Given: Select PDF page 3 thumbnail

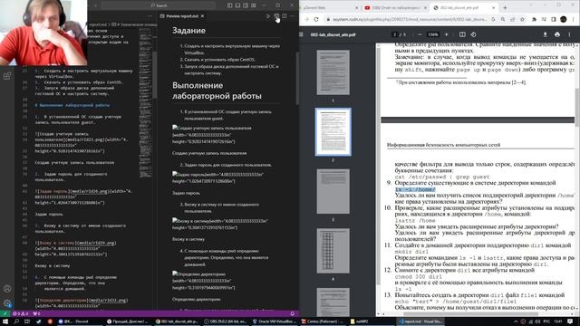Looking at the screenshot, I should (x=333, y=191).
